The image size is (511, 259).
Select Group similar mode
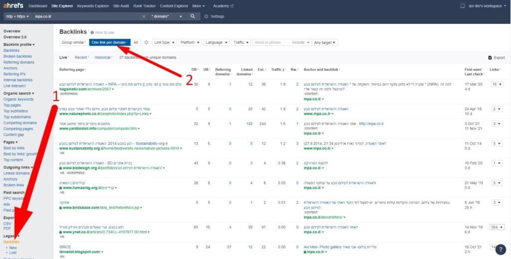[x=74, y=42]
